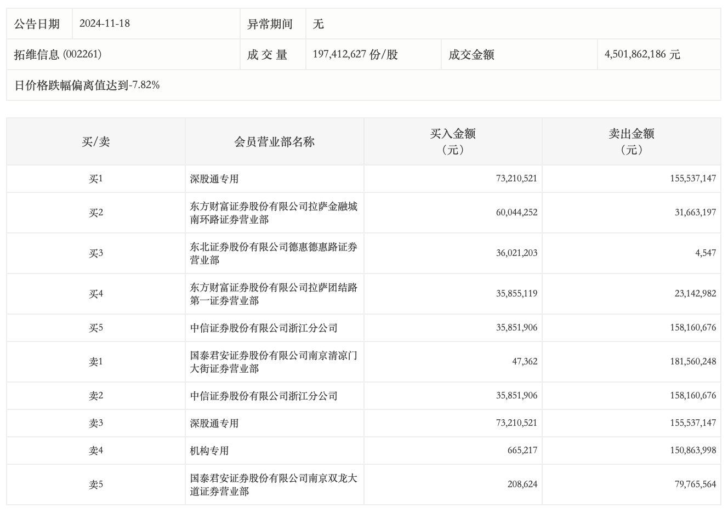This screenshot has height=513, width=728.
Task: Click the sell amount 181,560,248
Action: pyautogui.click(x=692, y=362)
